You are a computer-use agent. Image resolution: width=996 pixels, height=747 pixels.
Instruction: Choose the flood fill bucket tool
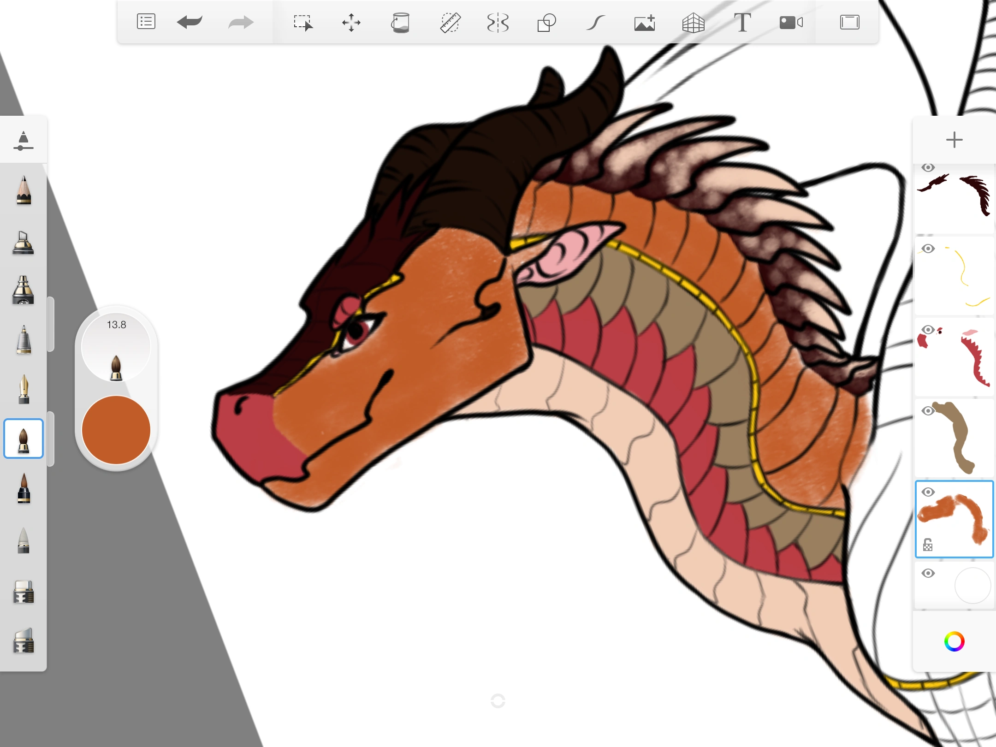point(400,22)
